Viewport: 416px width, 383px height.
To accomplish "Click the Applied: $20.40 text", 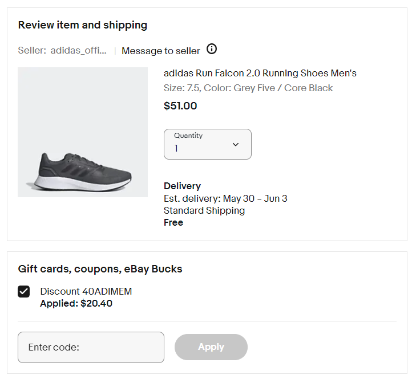I will point(76,303).
